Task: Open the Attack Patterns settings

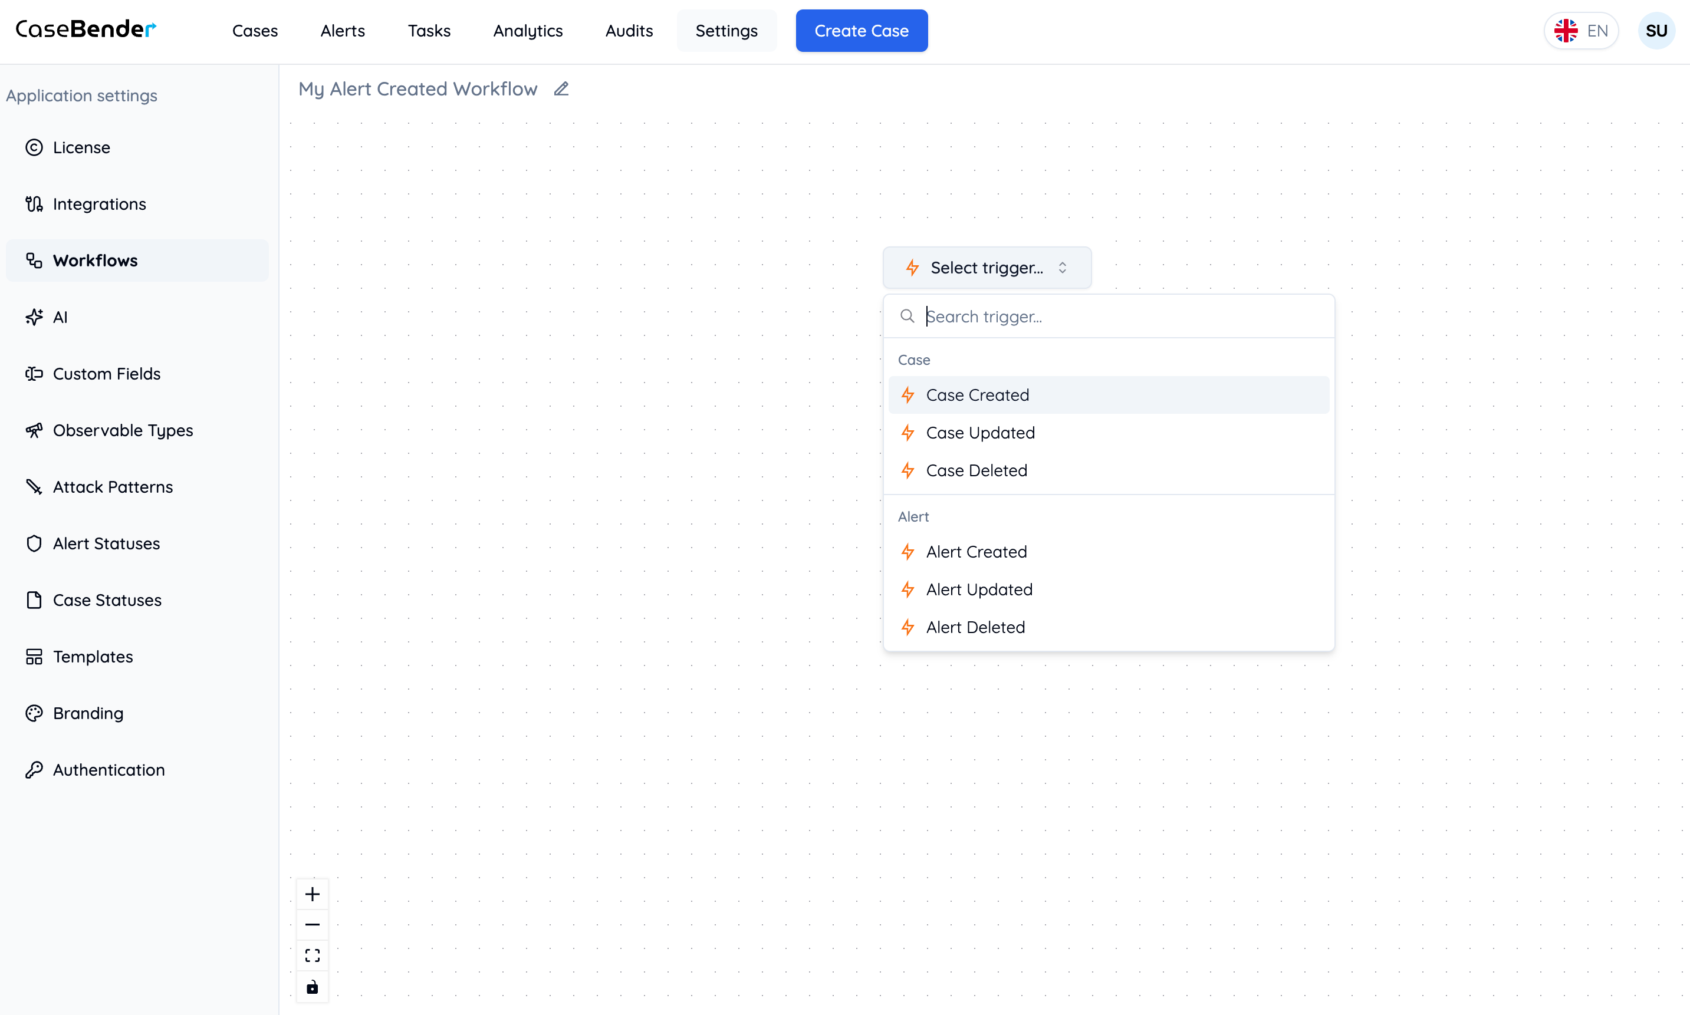Action: point(113,487)
